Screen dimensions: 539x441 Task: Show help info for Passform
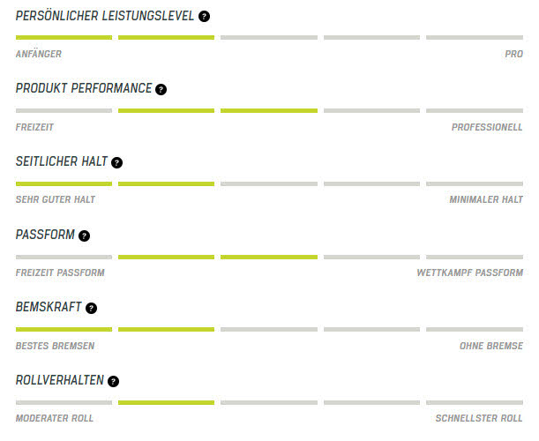coord(84,235)
